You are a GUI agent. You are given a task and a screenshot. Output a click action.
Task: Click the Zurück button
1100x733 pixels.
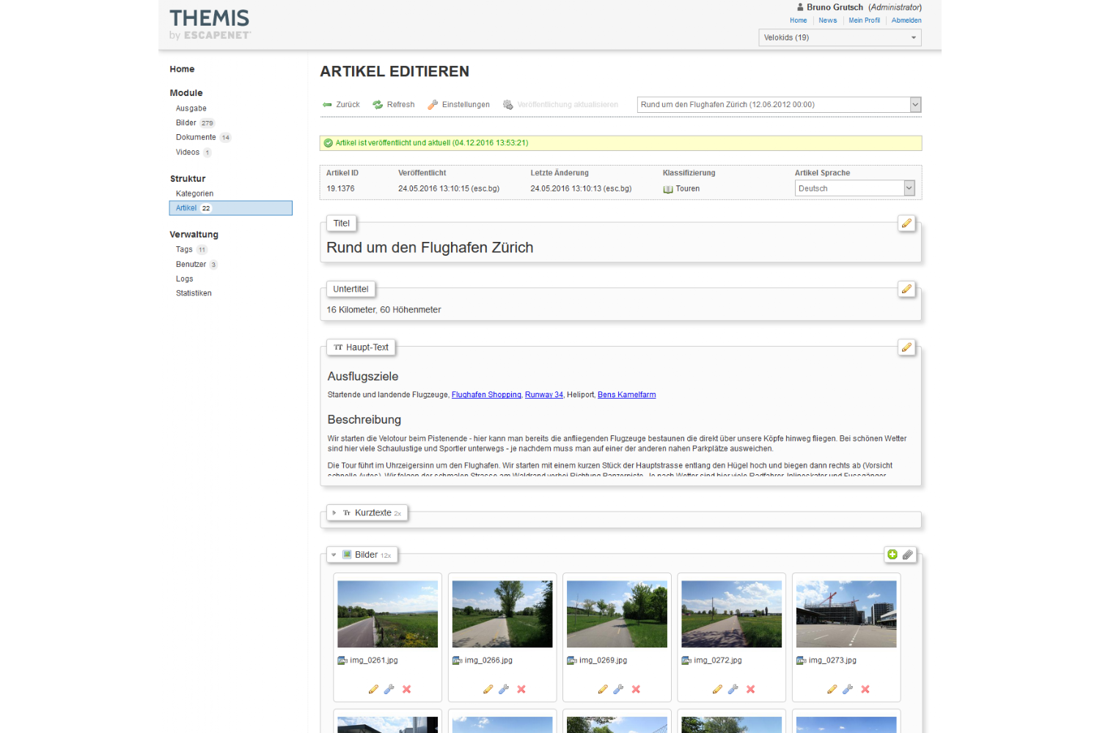tap(341, 105)
